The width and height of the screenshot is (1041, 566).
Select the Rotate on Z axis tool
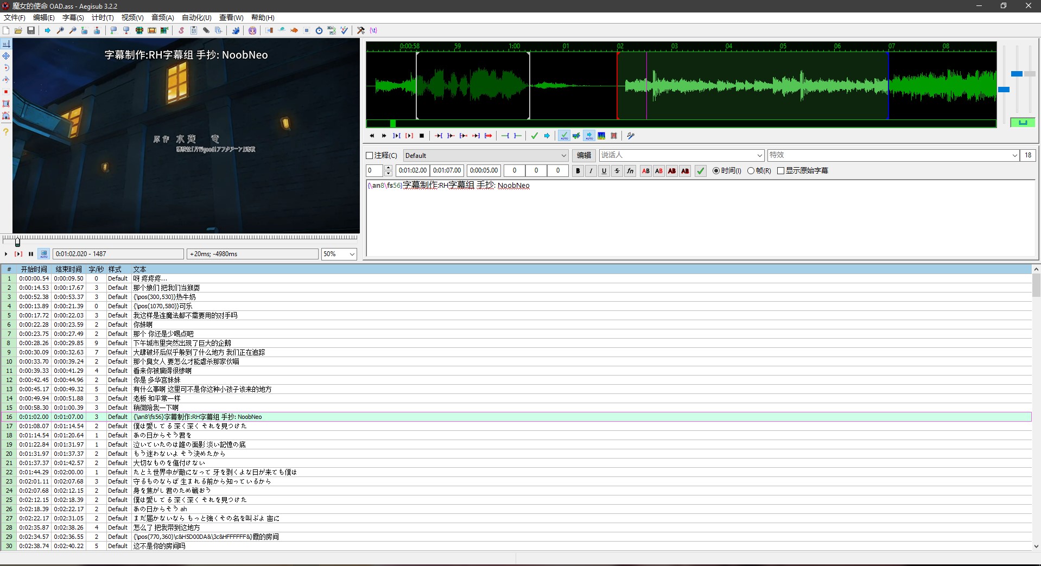(6, 68)
